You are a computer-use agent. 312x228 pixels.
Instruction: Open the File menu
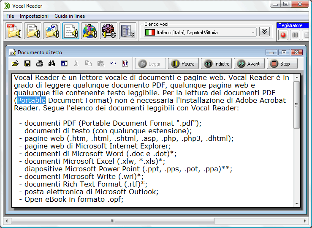coord(10,16)
